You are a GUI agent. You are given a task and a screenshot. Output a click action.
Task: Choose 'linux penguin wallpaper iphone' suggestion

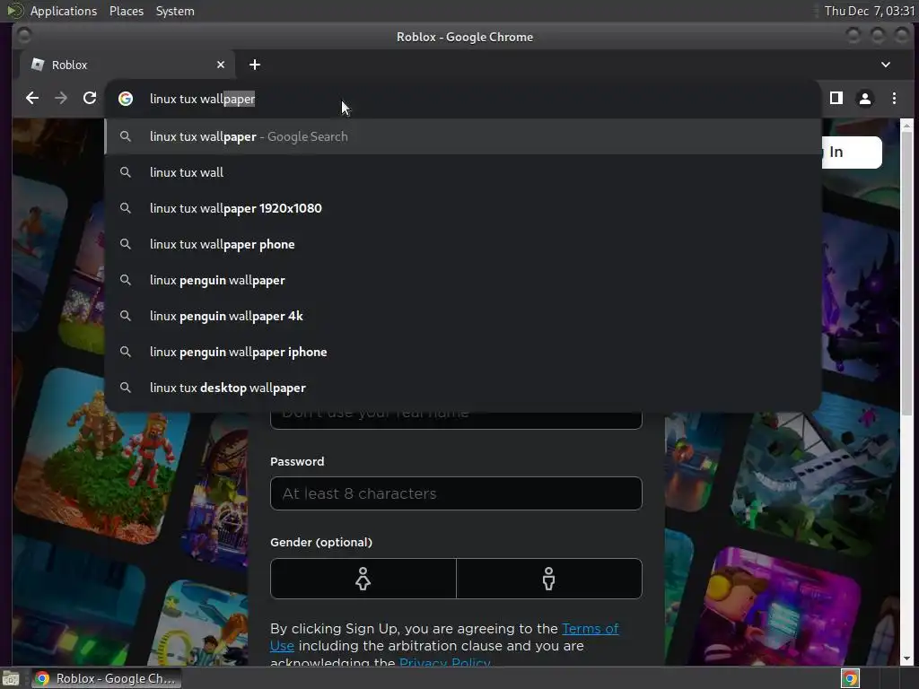pyautogui.click(x=463, y=352)
